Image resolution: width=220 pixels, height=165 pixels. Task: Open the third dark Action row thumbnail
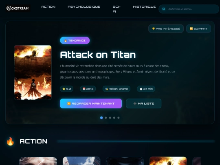tap(125, 161)
